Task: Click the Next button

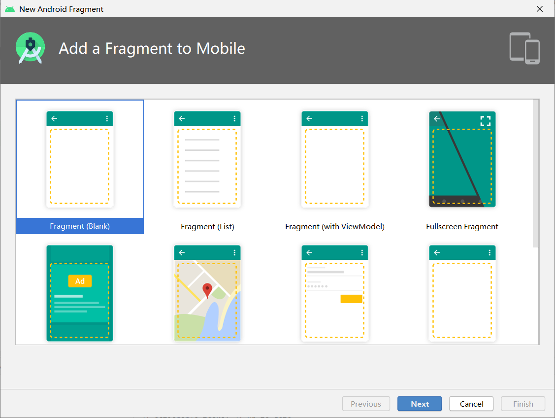Action: [x=419, y=403]
